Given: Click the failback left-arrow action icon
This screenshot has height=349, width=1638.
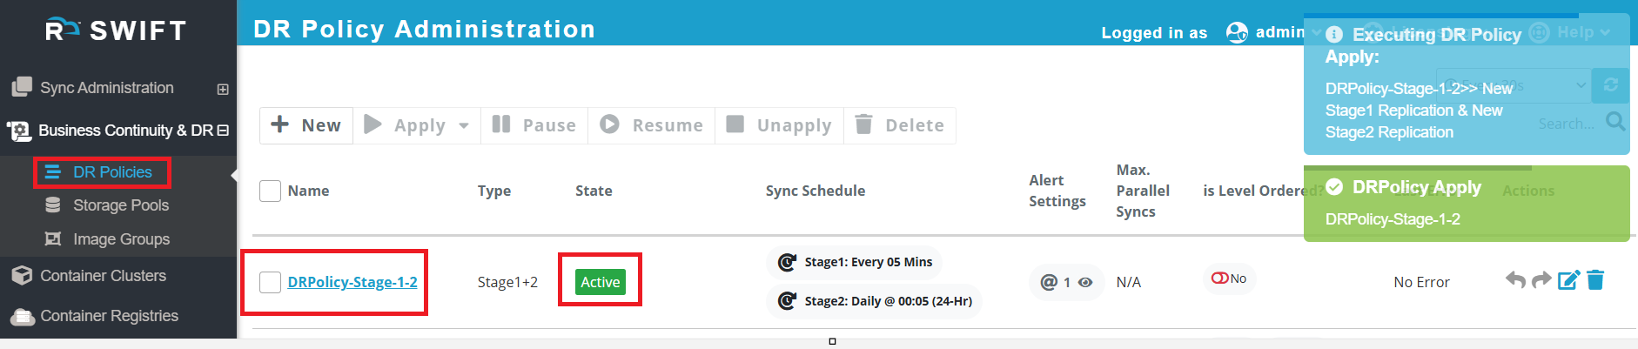Looking at the screenshot, I should point(1515,280).
